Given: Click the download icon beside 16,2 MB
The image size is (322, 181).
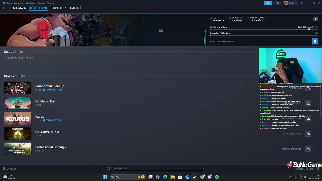Looking at the screenshot, I should coord(316,27).
